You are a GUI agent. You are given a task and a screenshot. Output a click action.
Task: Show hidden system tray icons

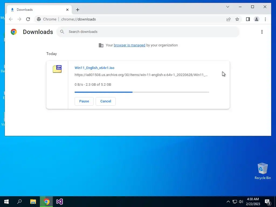228,202
